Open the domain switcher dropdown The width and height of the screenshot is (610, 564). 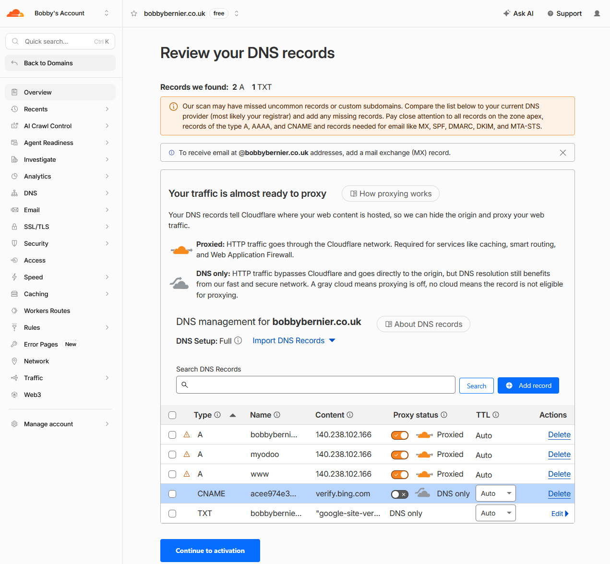click(x=237, y=13)
